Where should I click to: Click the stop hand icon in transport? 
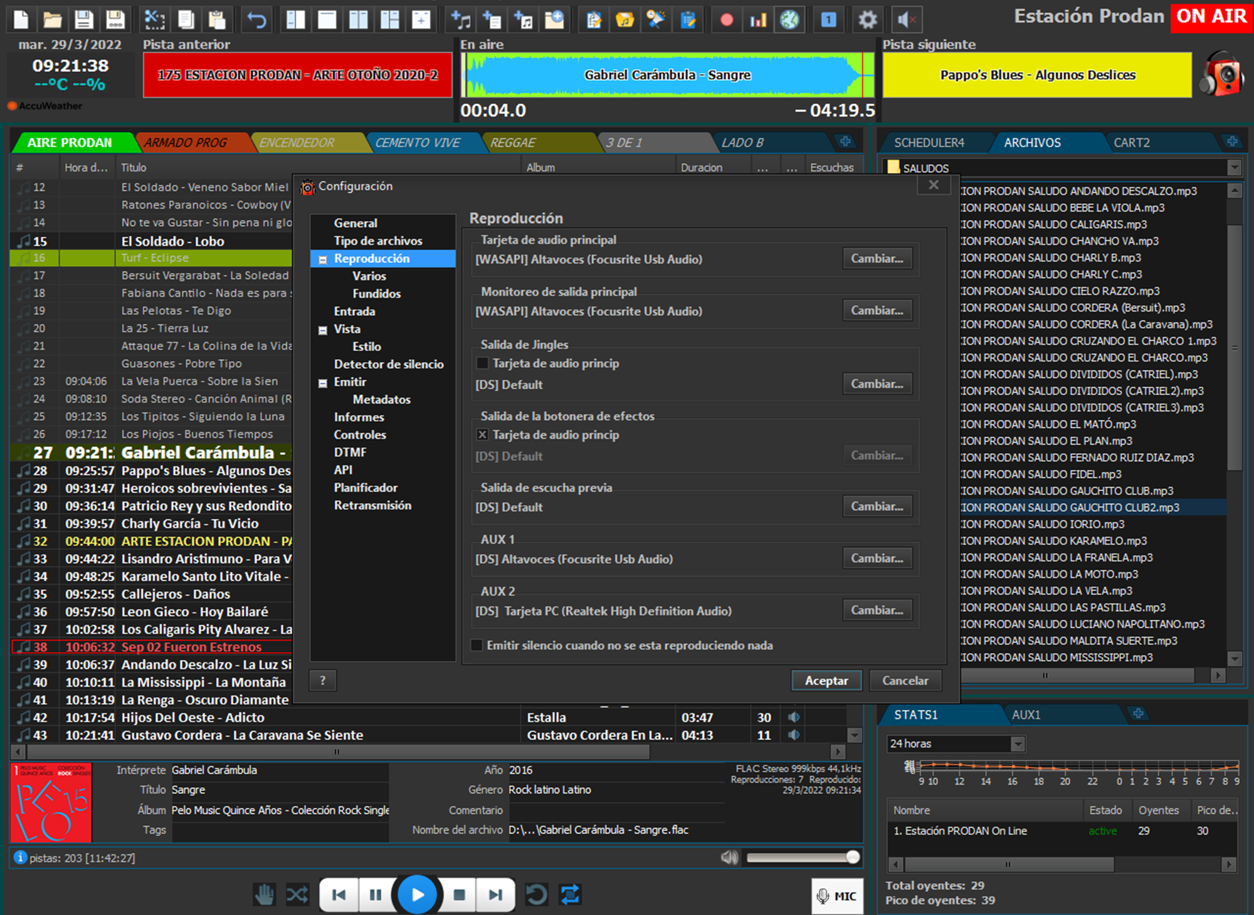tap(265, 894)
